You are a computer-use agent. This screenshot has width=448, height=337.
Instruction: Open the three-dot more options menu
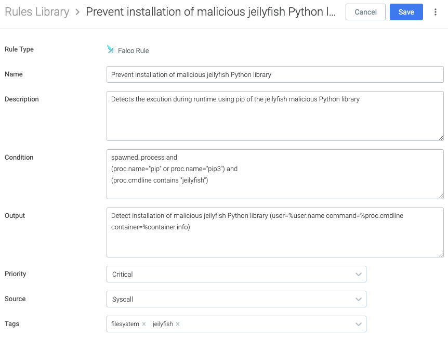435,12
